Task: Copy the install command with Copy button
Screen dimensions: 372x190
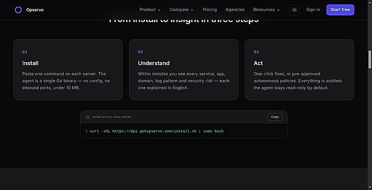Action: [x=275, y=117]
